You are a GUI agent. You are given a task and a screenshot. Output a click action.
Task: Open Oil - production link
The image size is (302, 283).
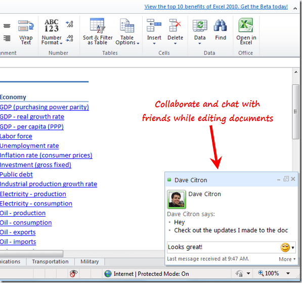point(23,213)
